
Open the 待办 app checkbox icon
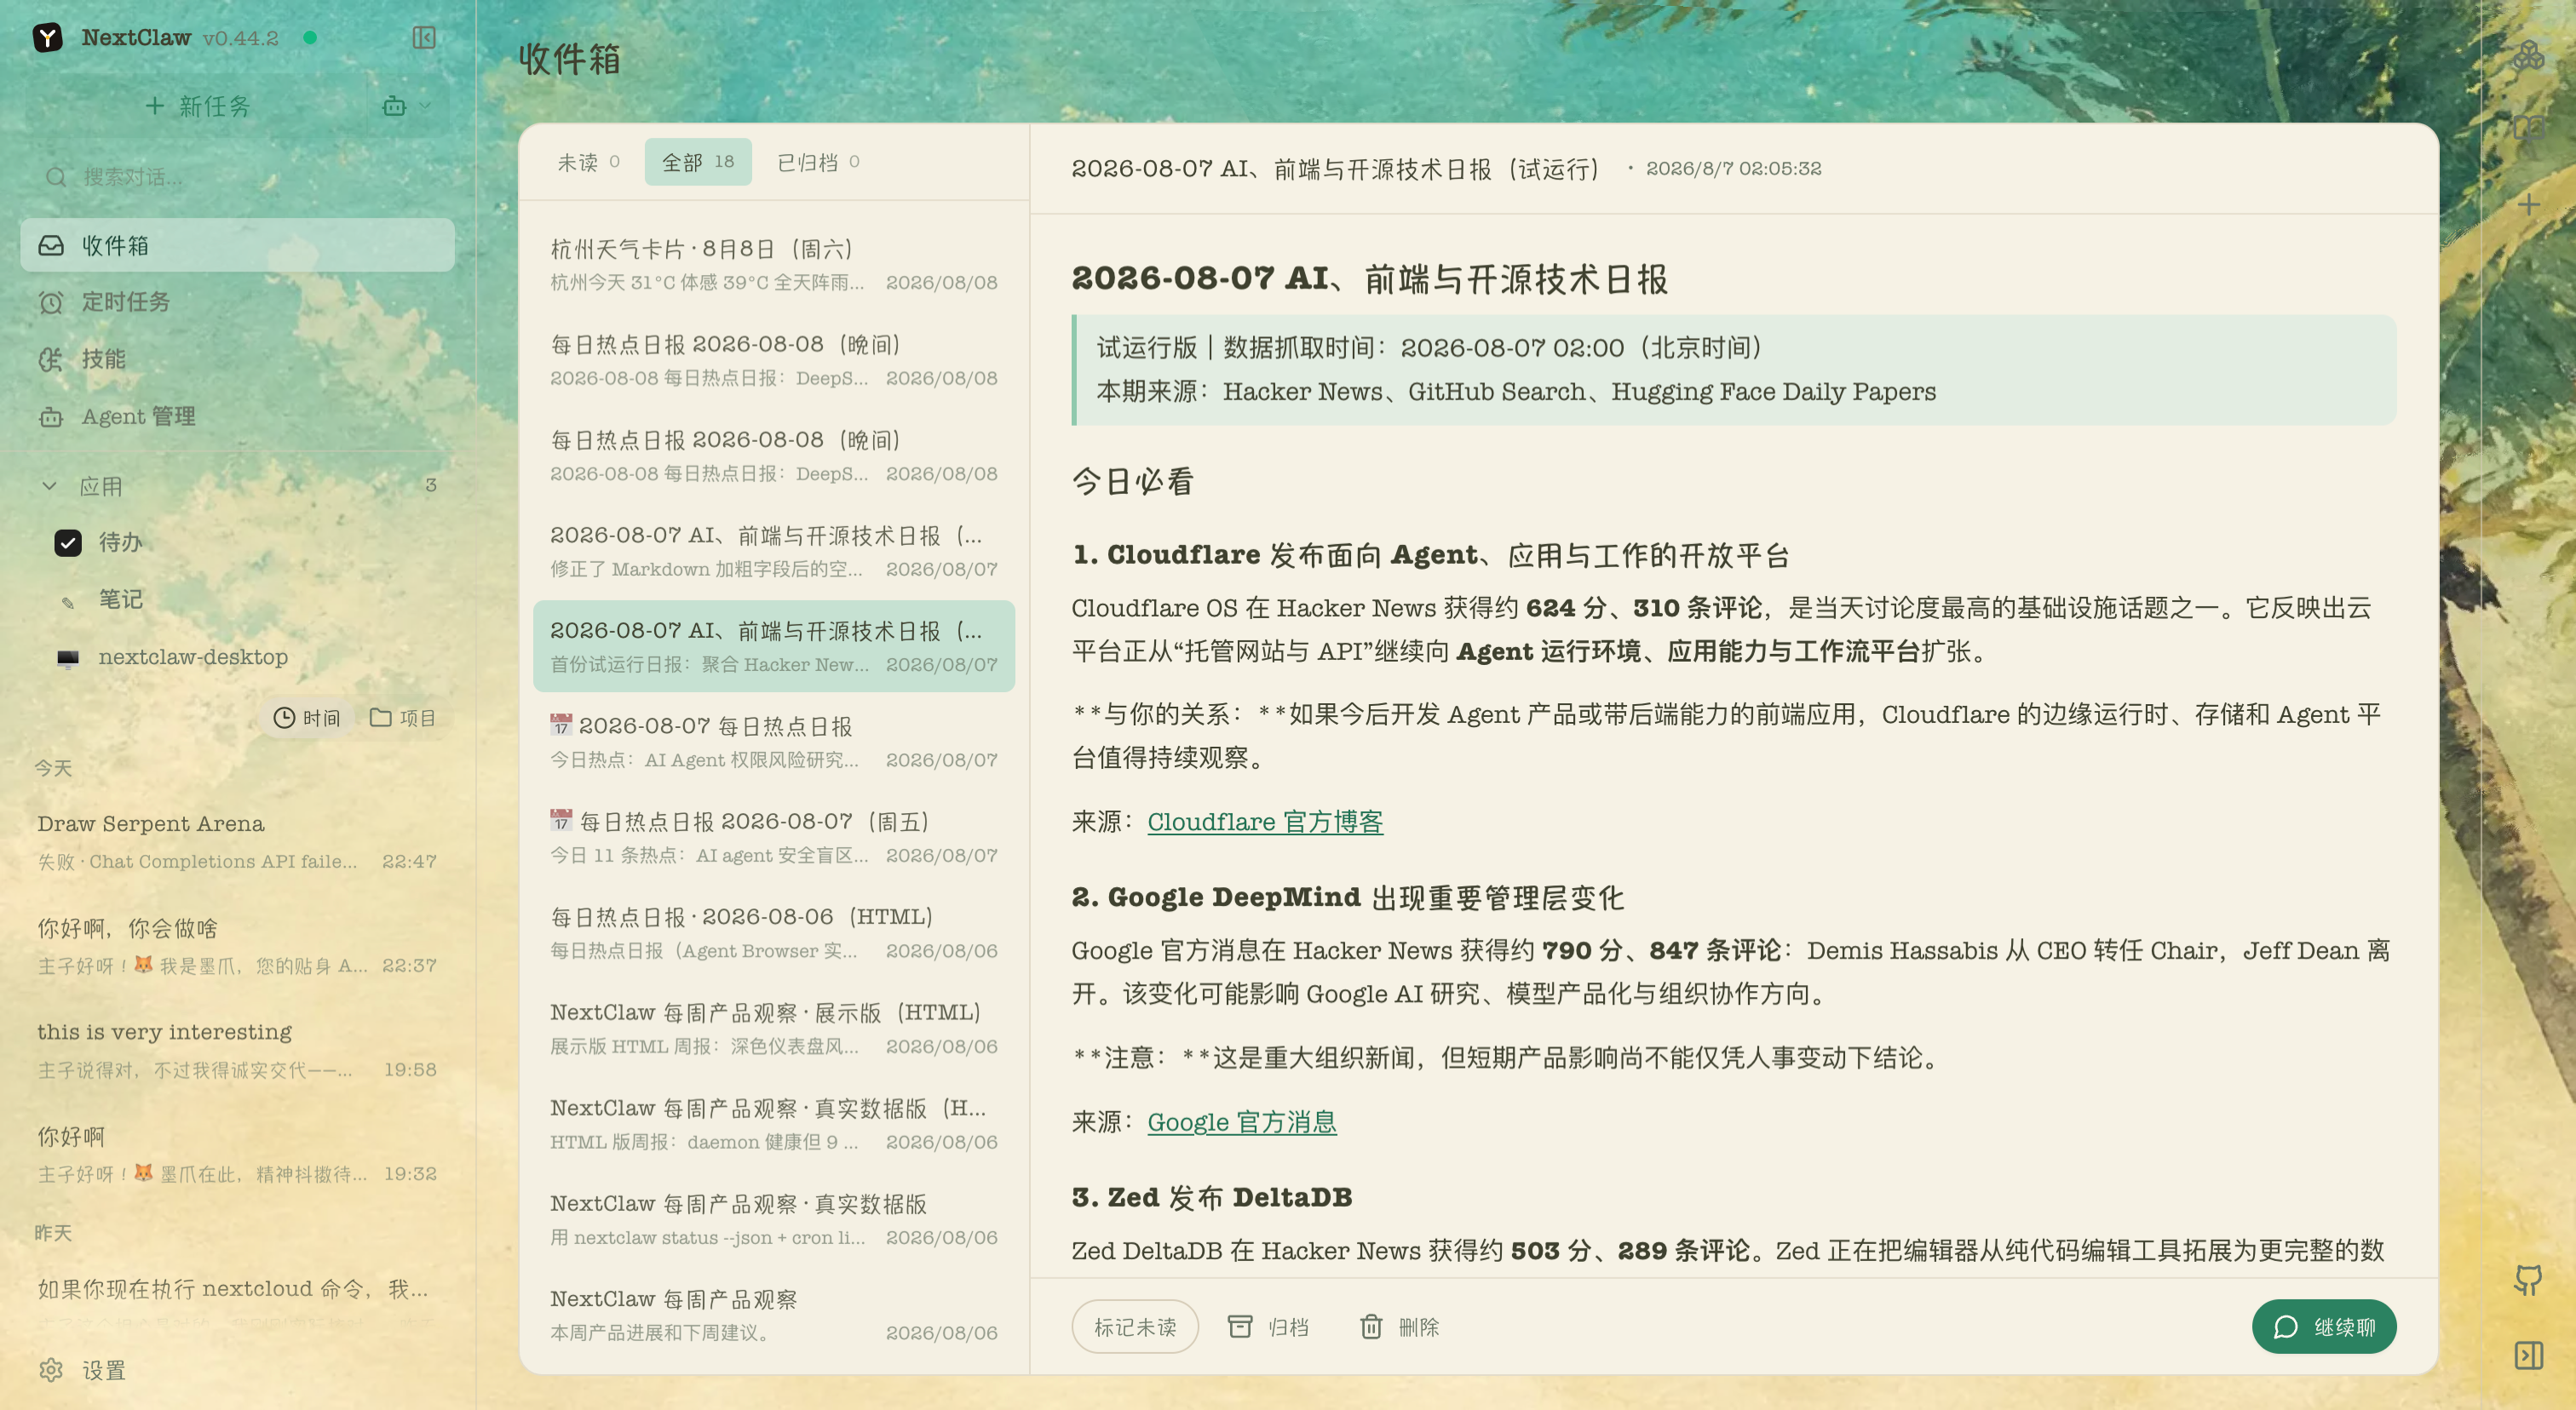click(68, 542)
